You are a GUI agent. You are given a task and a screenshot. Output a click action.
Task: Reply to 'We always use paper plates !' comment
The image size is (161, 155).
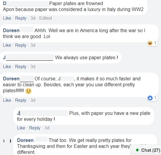21,67
